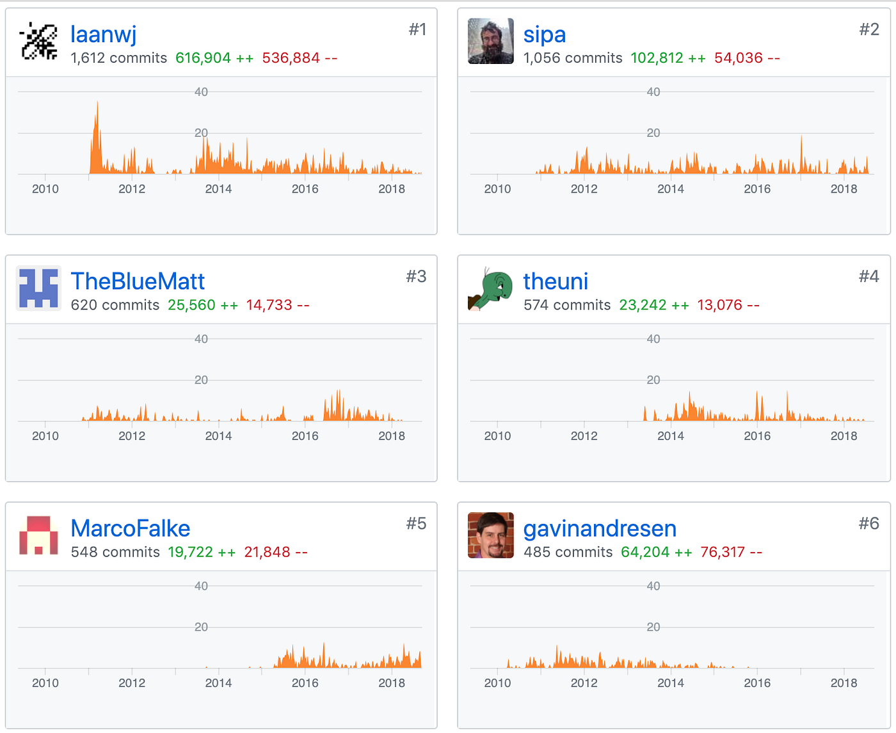View theuni's 574 commits
Image resolution: width=896 pixels, height=733 pixels.
tap(567, 305)
